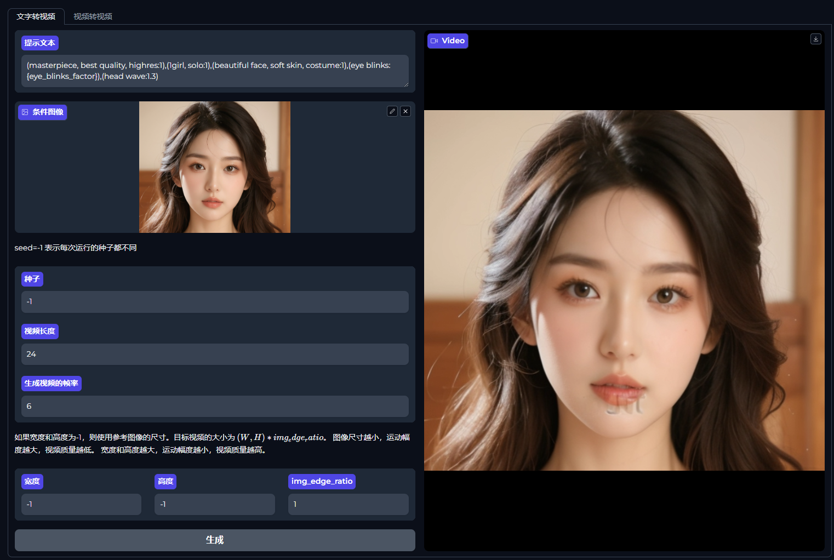This screenshot has width=834, height=560.
Task: Select the 文字转视频 tab
Action: click(36, 16)
